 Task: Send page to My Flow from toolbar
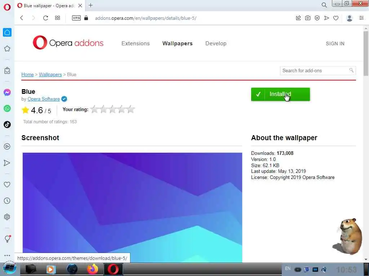[x=326, y=18]
